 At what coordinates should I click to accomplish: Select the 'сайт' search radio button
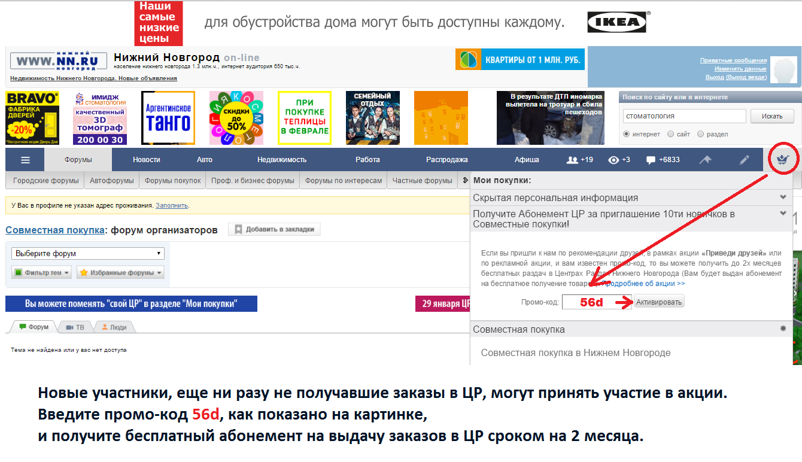[x=670, y=134]
